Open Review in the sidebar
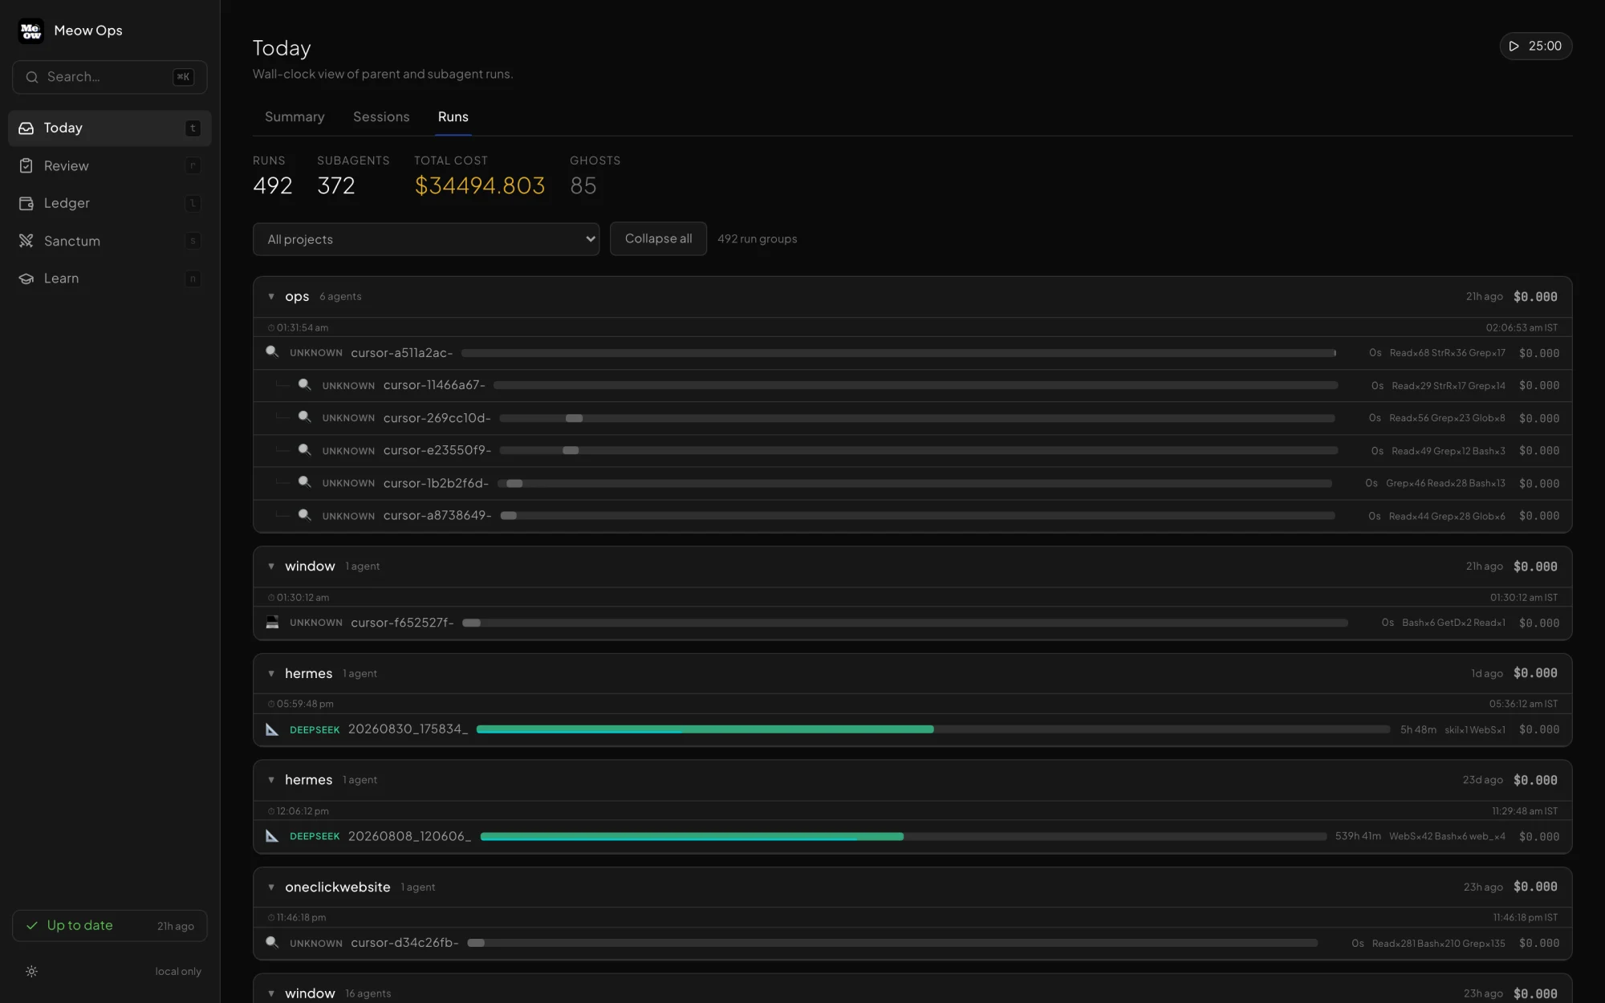 point(110,166)
